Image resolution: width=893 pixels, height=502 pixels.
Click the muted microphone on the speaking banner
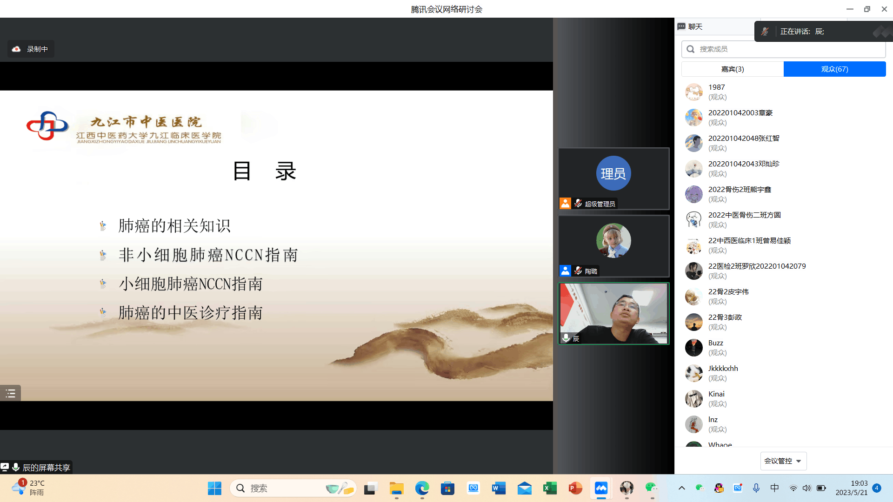pos(765,32)
